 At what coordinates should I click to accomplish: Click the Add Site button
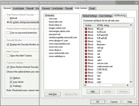coord(53,94)
